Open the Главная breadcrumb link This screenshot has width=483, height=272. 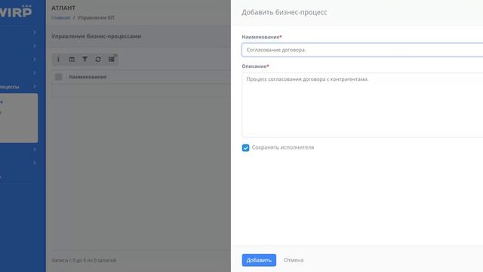(x=60, y=17)
